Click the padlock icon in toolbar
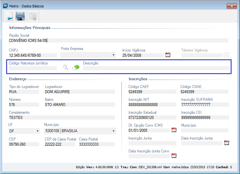Image resolution: width=240 pixels, height=174 pixels. [x=32, y=16]
